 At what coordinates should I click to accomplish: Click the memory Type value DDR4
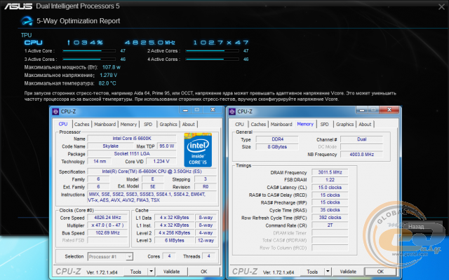pyautogui.click(x=277, y=139)
